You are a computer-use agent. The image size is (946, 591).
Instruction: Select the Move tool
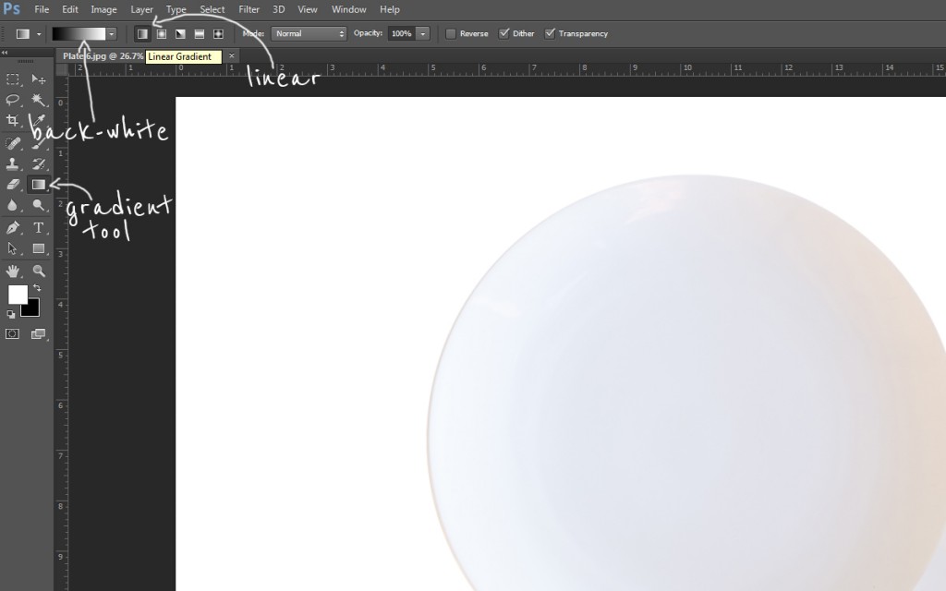coord(39,81)
